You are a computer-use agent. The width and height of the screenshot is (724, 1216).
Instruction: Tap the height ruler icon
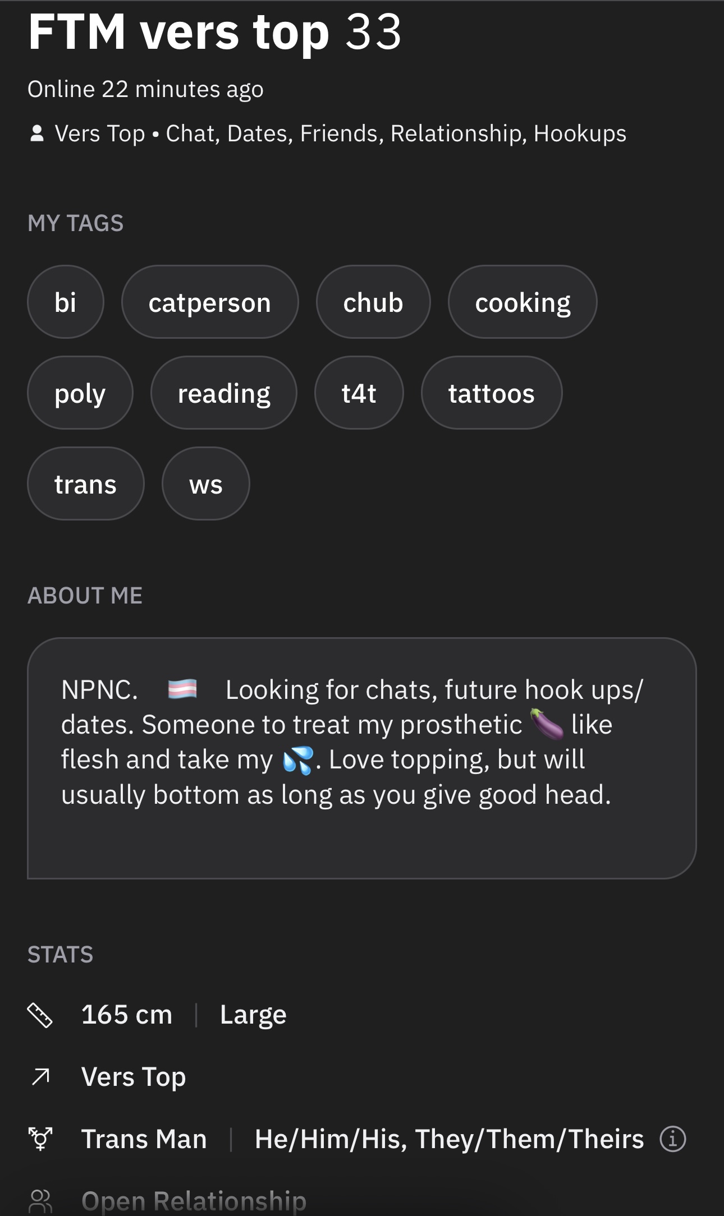pyautogui.click(x=40, y=1015)
